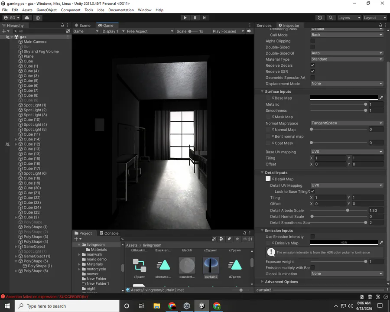390x312 pixels.
Task: Disable Receive Decals checkbox
Action: pos(312,65)
